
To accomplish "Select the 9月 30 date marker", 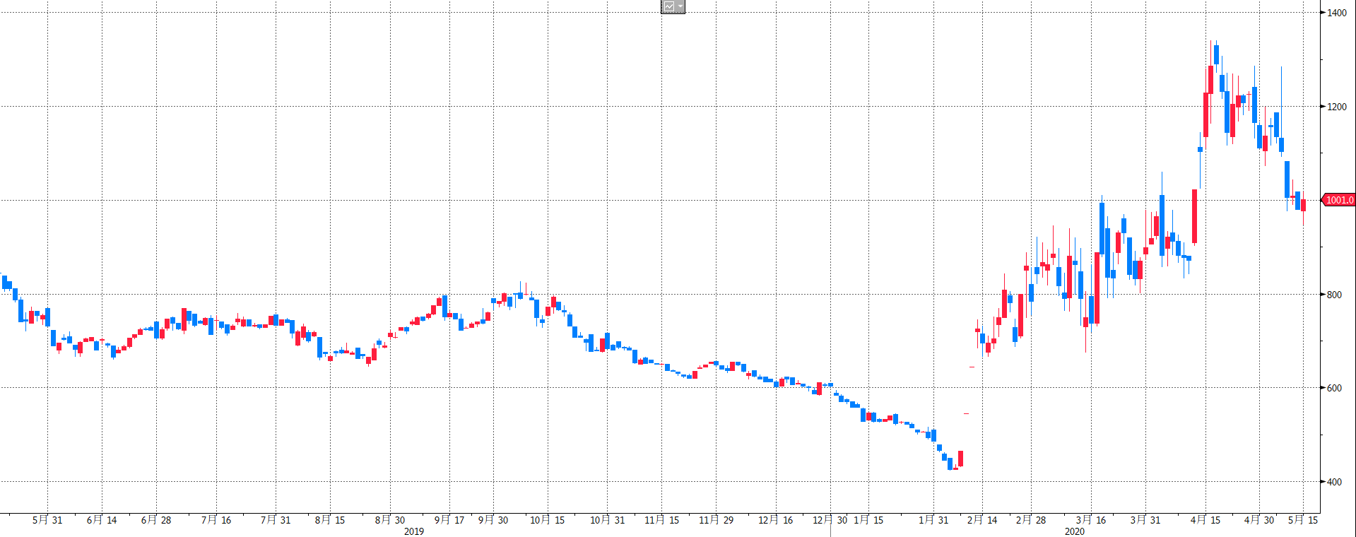I will (x=493, y=520).
